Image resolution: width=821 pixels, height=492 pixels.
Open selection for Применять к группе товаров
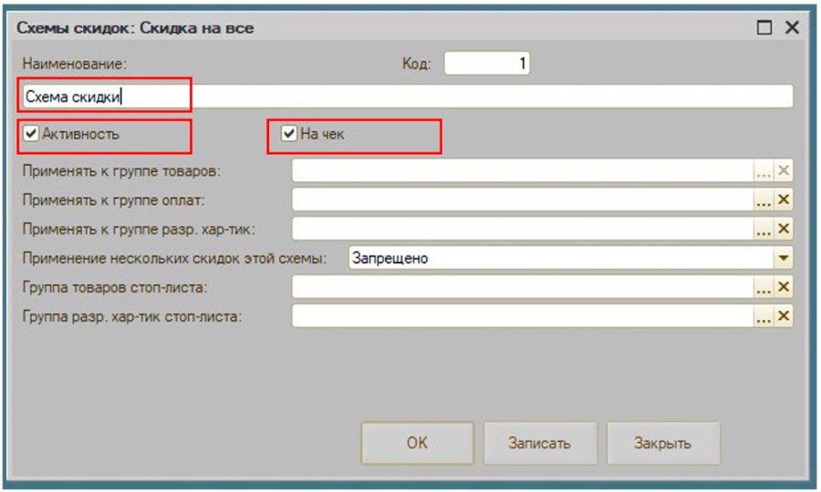(764, 171)
